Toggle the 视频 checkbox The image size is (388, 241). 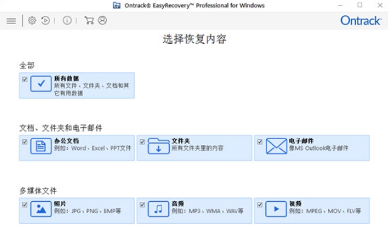(x=260, y=205)
